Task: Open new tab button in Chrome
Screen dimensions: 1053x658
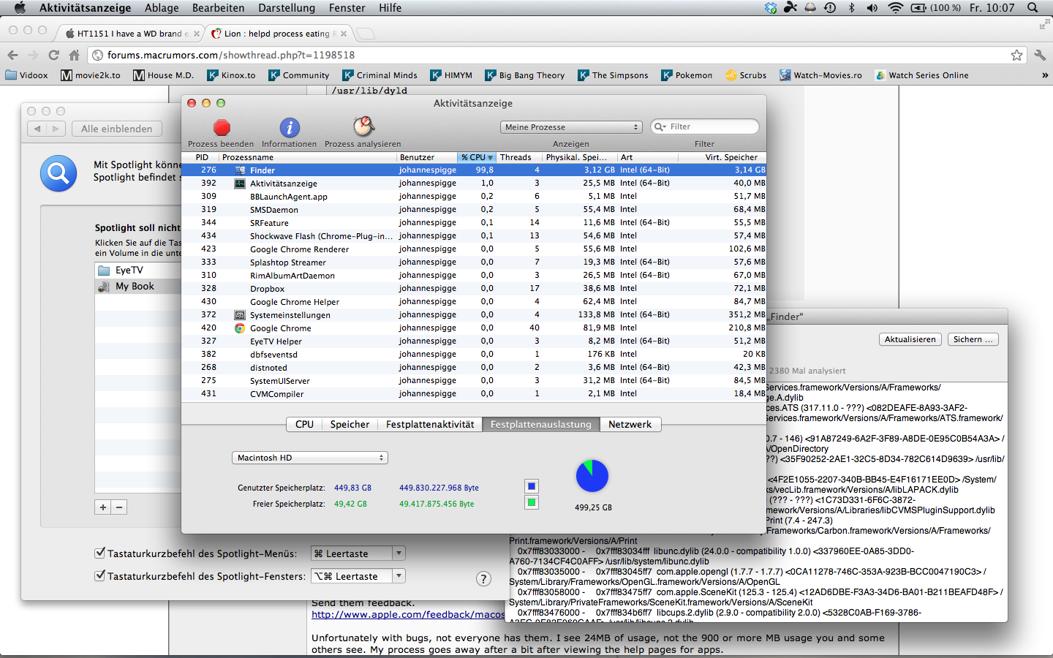Action: (365, 34)
